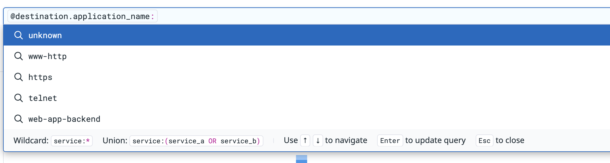This screenshot has height=163, width=610.
Task: Click the search icon beside web-app-backend
Action: point(18,119)
